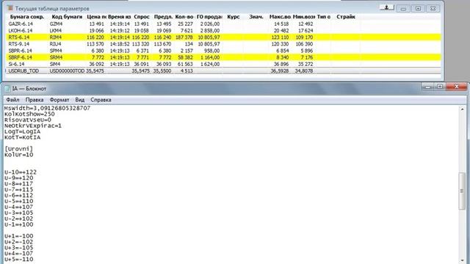The height and width of the screenshot is (264, 470).
Task: Click the Курс column header
Action: coord(234,17)
